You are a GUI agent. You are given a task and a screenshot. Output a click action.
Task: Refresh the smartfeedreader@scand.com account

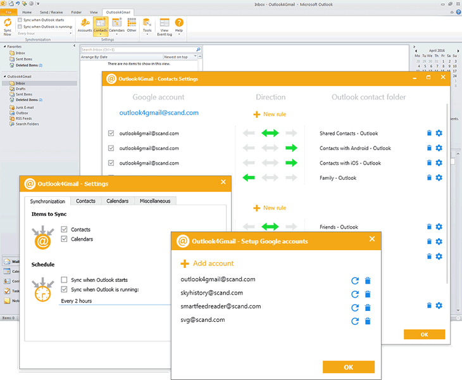click(x=355, y=308)
